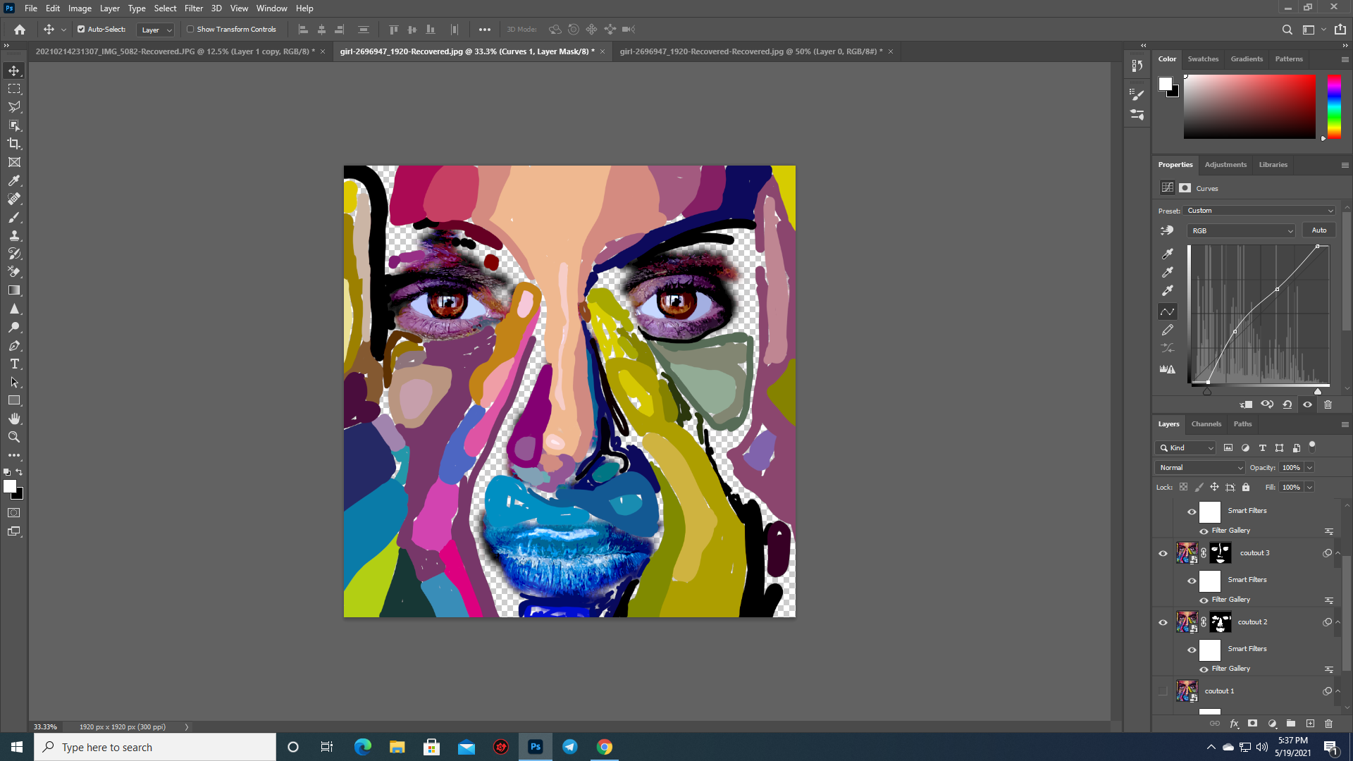
Task: Hide the cutout 3 layer
Action: point(1163,553)
